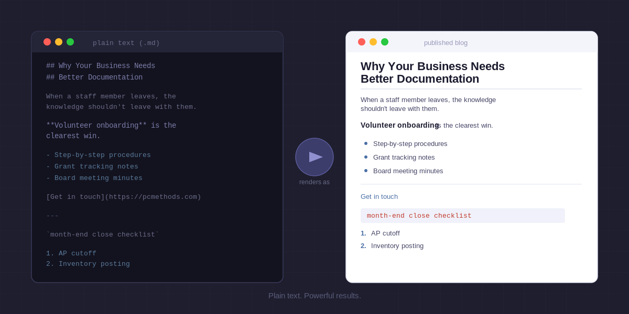
Task: Click source line 'When a staff member leaves, the'
Action: [111, 96]
